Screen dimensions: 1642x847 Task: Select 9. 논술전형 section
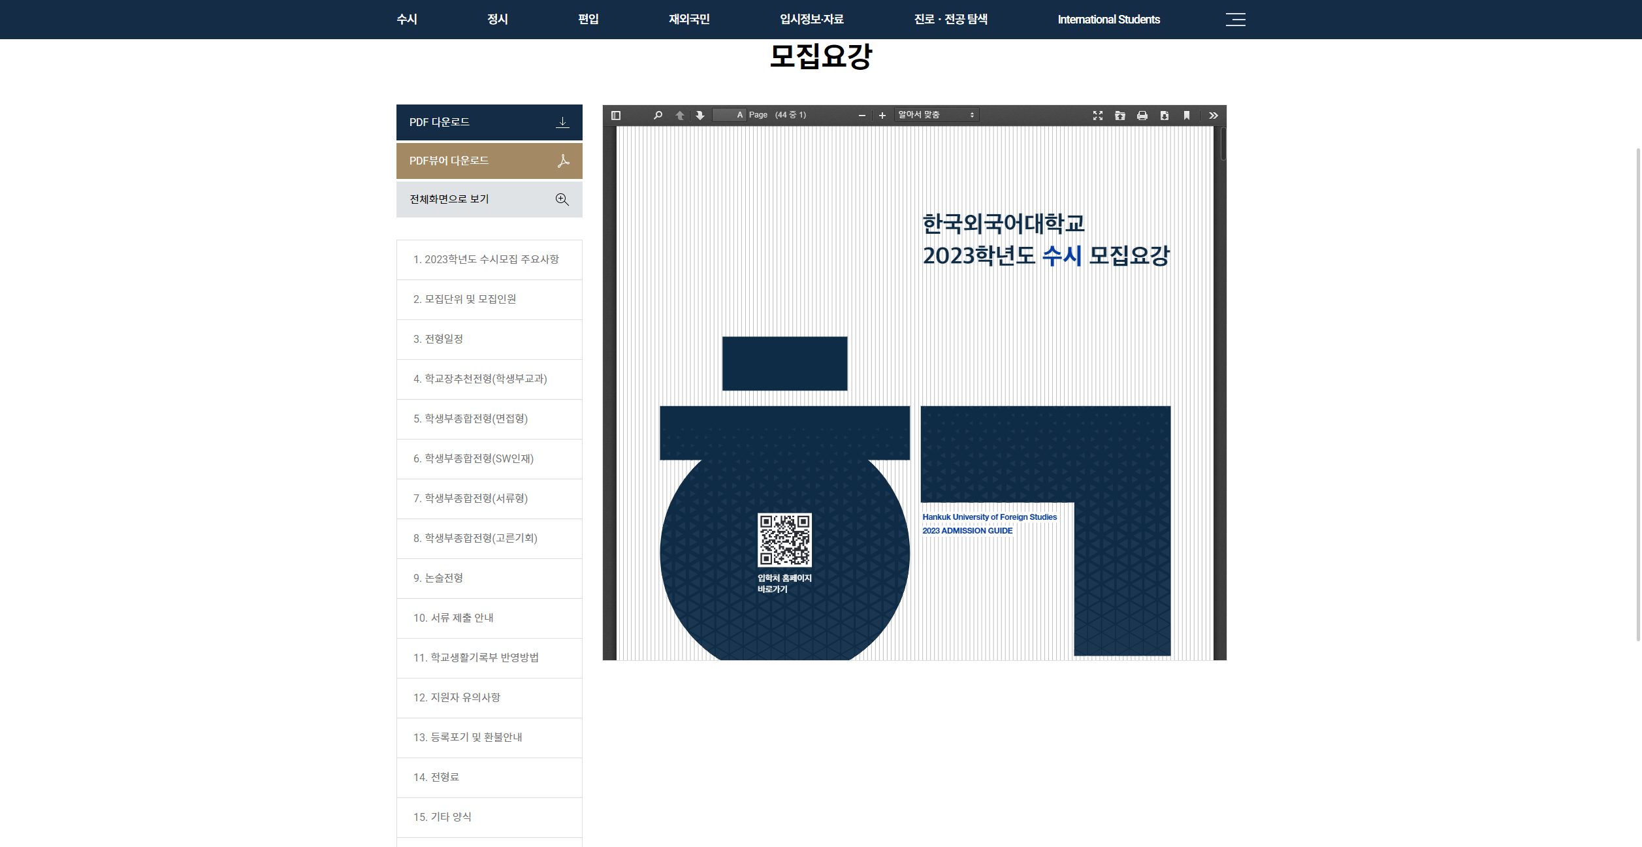coord(489,579)
